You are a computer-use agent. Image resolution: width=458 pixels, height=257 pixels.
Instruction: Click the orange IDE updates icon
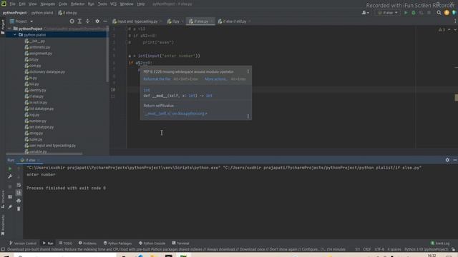coord(447,13)
